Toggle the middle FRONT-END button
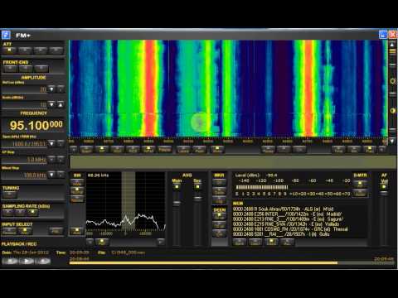Screen dimensions: 398x298 pyautogui.click(x=26, y=69)
